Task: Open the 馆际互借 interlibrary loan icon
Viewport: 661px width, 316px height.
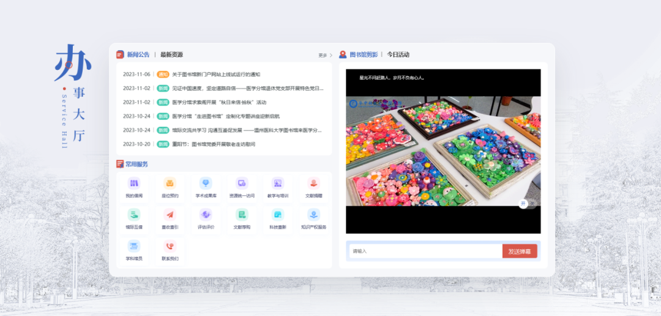Action: (x=134, y=214)
